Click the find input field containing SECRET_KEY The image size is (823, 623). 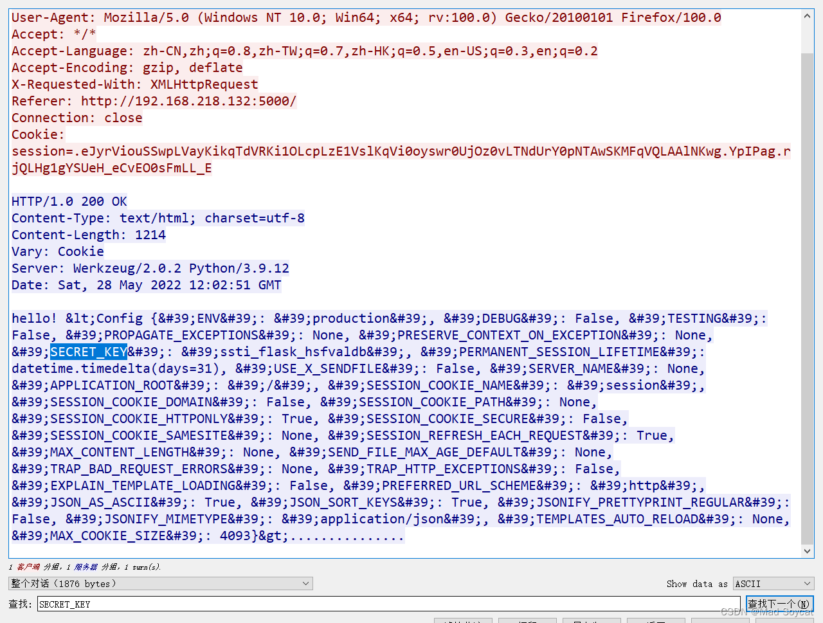coord(389,604)
